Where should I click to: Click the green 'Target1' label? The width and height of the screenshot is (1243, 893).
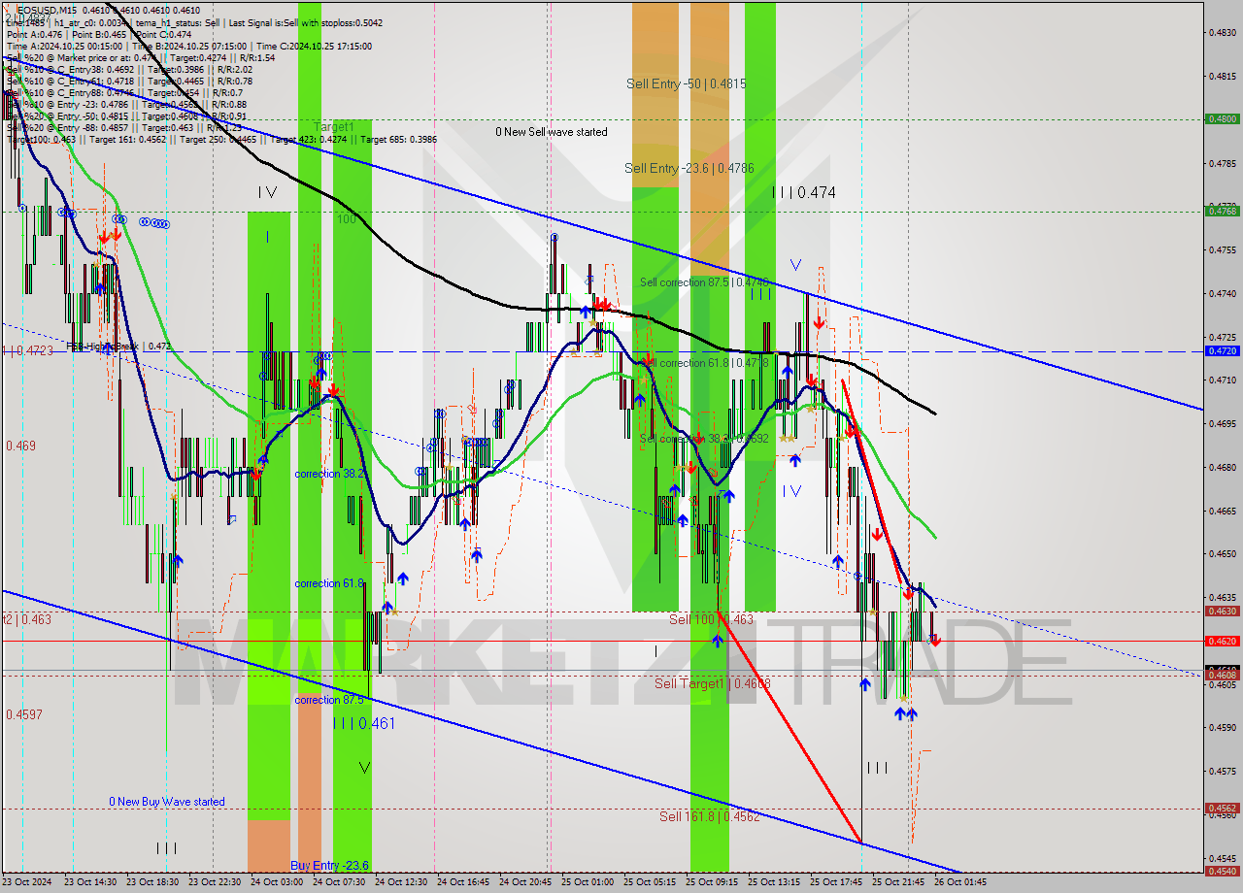(334, 127)
